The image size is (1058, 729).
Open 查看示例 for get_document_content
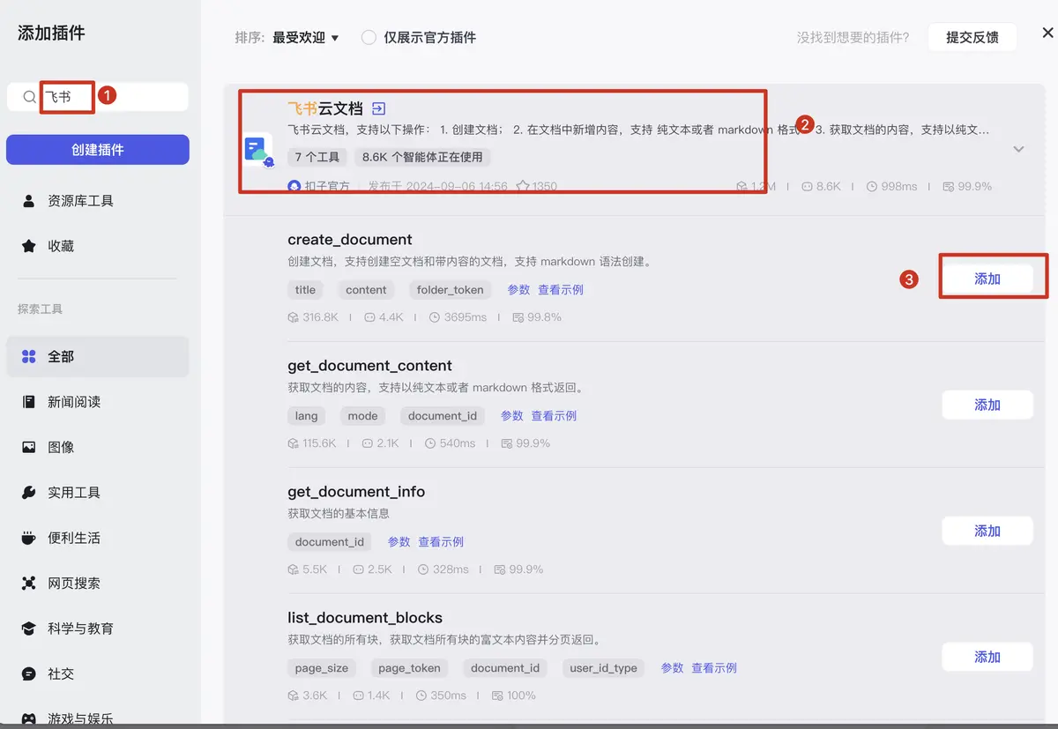[x=554, y=415]
